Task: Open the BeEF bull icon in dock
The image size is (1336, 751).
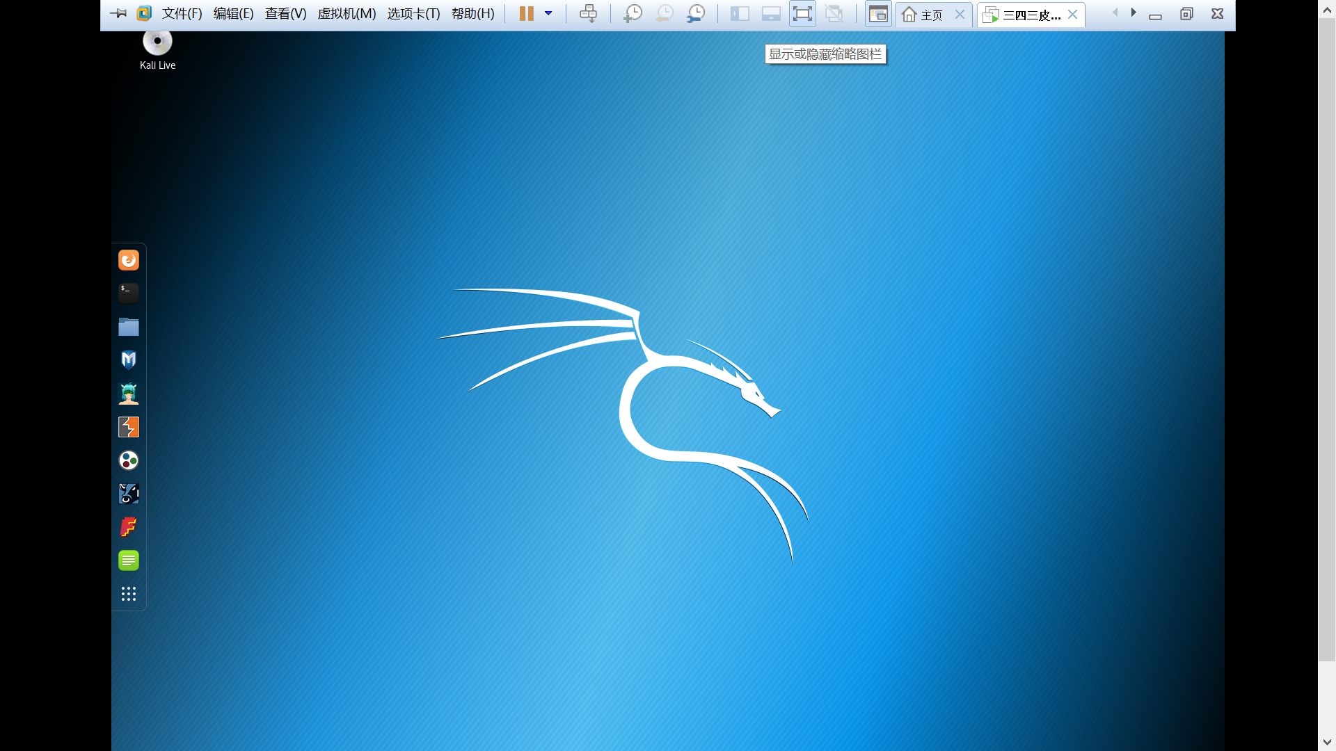Action: click(x=129, y=494)
